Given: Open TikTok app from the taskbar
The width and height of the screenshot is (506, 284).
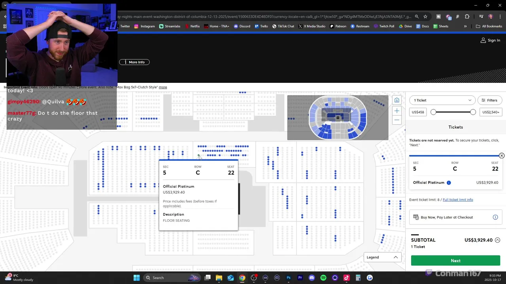Looking at the screenshot, I should 346,278.
